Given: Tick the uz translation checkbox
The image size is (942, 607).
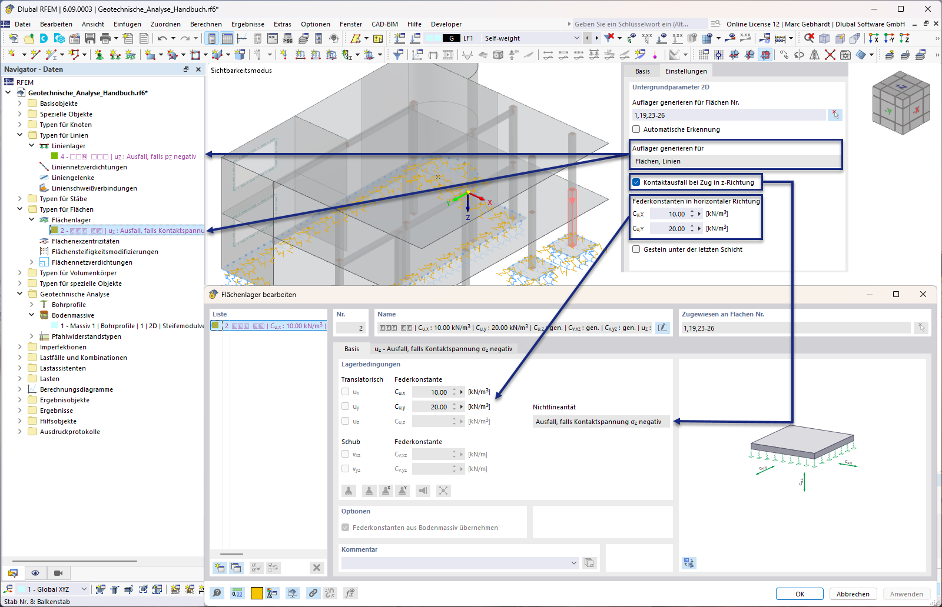Looking at the screenshot, I should [345, 421].
